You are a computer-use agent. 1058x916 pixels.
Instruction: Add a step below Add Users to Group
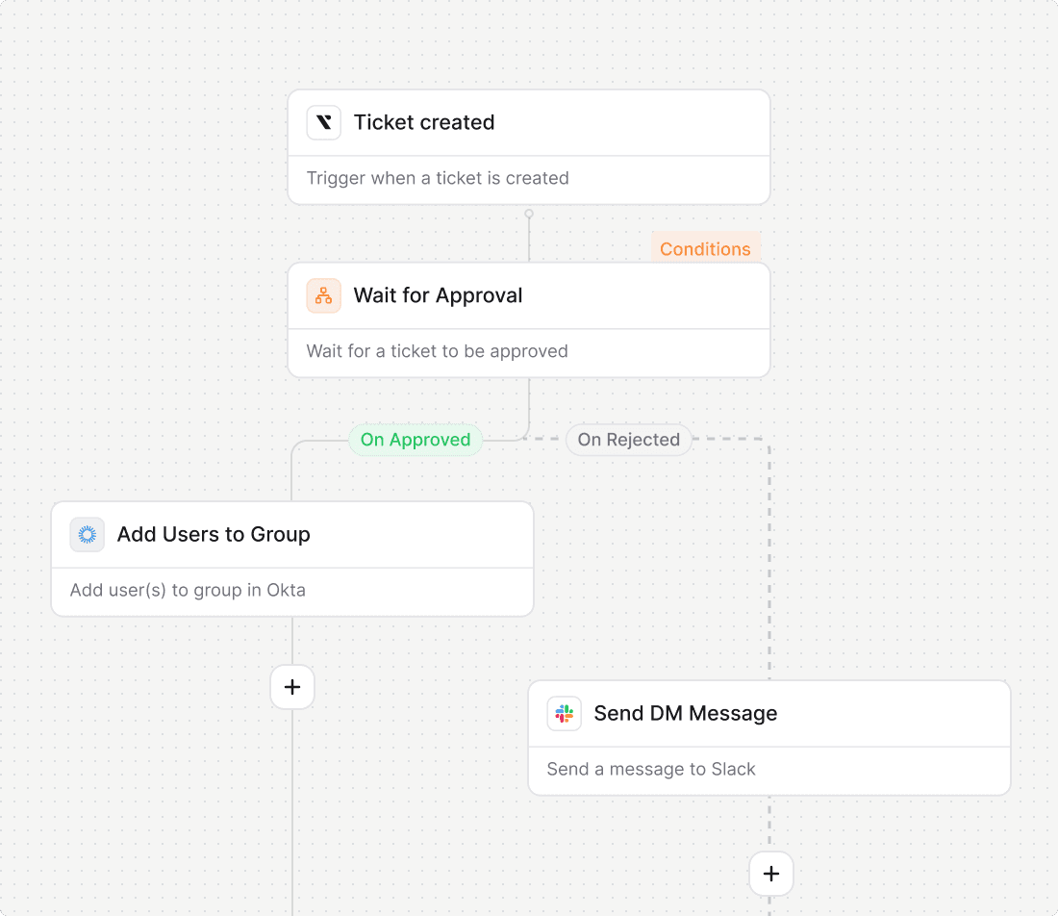(x=292, y=687)
